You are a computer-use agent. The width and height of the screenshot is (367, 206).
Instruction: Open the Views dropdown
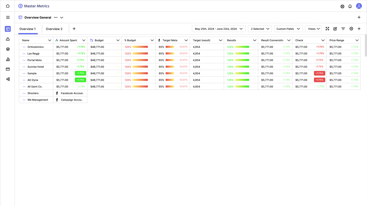[x=313, y=28]
